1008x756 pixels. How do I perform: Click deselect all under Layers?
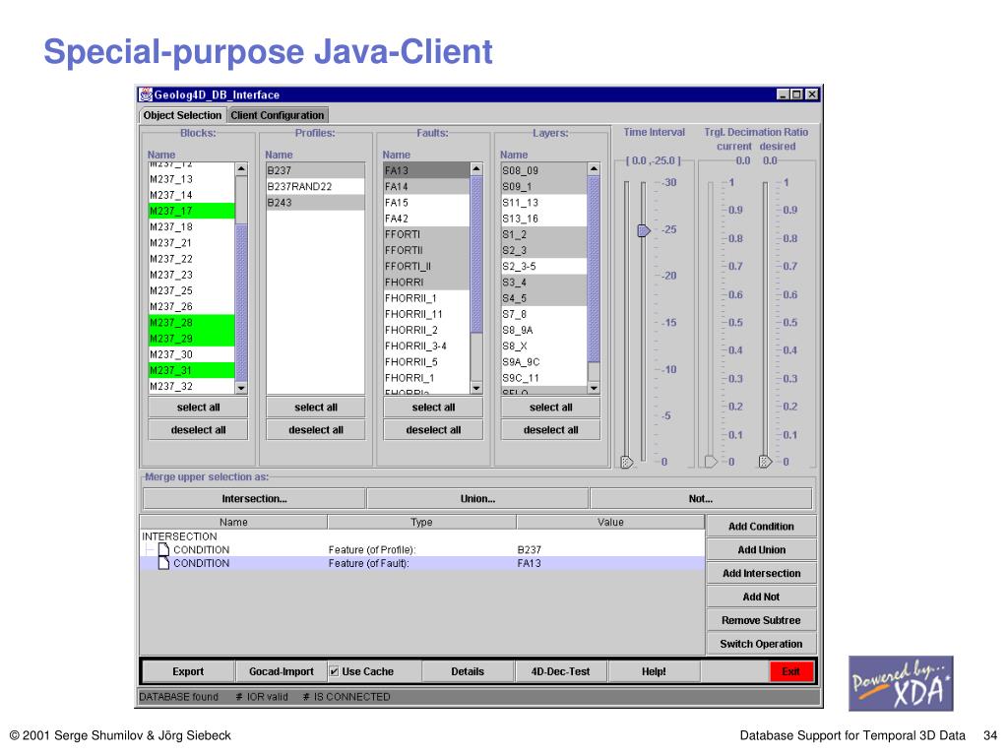[x=551, y=429]
